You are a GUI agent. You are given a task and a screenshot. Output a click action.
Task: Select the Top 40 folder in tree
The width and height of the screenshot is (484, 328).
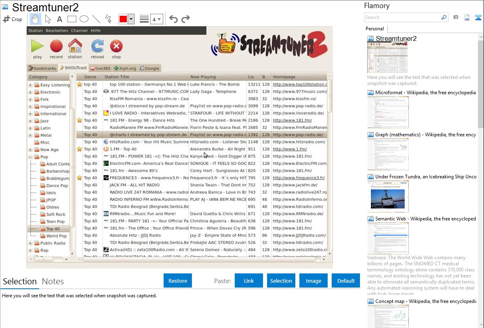pos(53,229)
